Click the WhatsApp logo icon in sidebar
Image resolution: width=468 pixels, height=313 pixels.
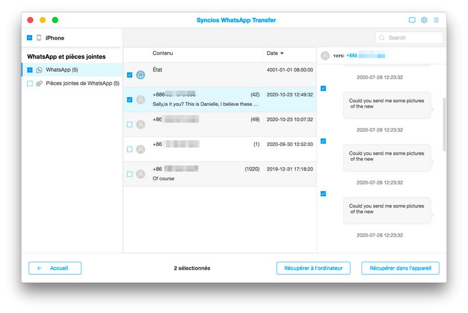[39, 70]
